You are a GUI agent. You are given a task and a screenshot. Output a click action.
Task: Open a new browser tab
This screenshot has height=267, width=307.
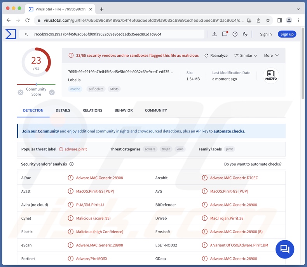pyautogui.click(x=101, y=9)
